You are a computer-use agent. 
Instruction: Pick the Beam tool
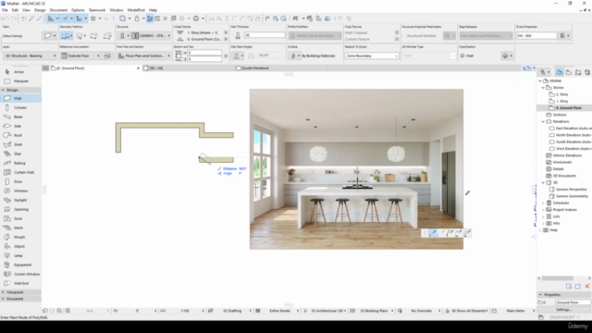pyautogui.click(x=18, y=117)
